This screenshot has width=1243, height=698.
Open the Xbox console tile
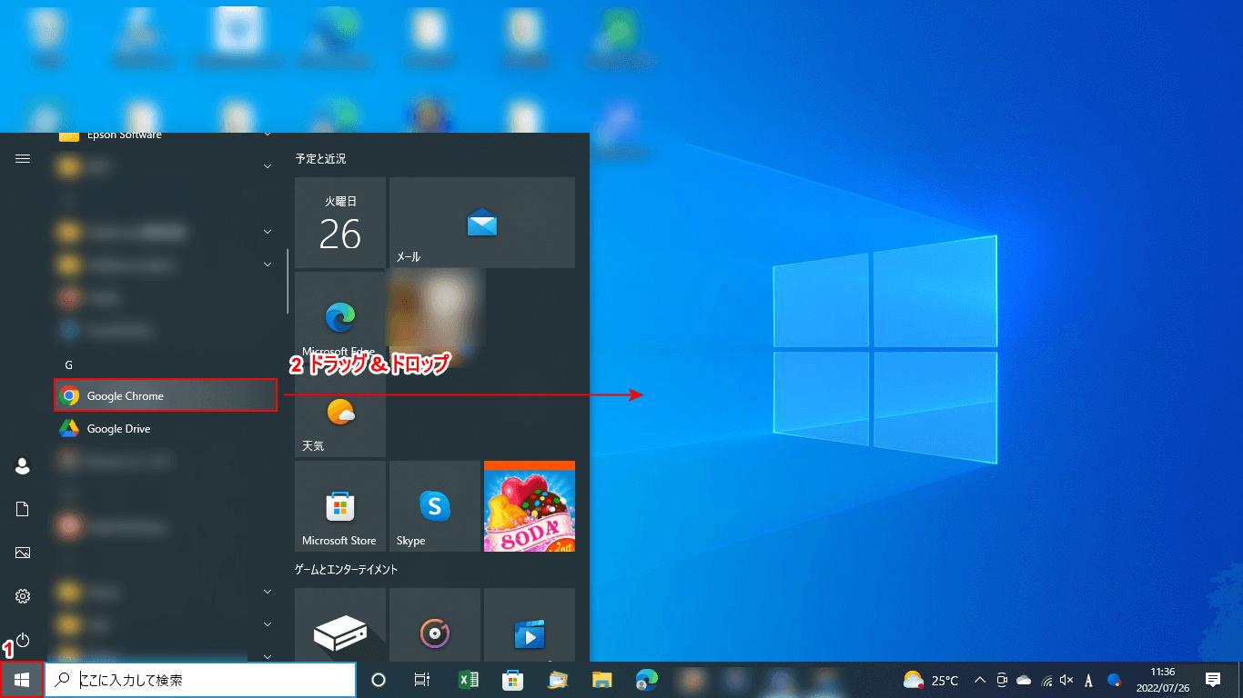(x=340, y=625)
